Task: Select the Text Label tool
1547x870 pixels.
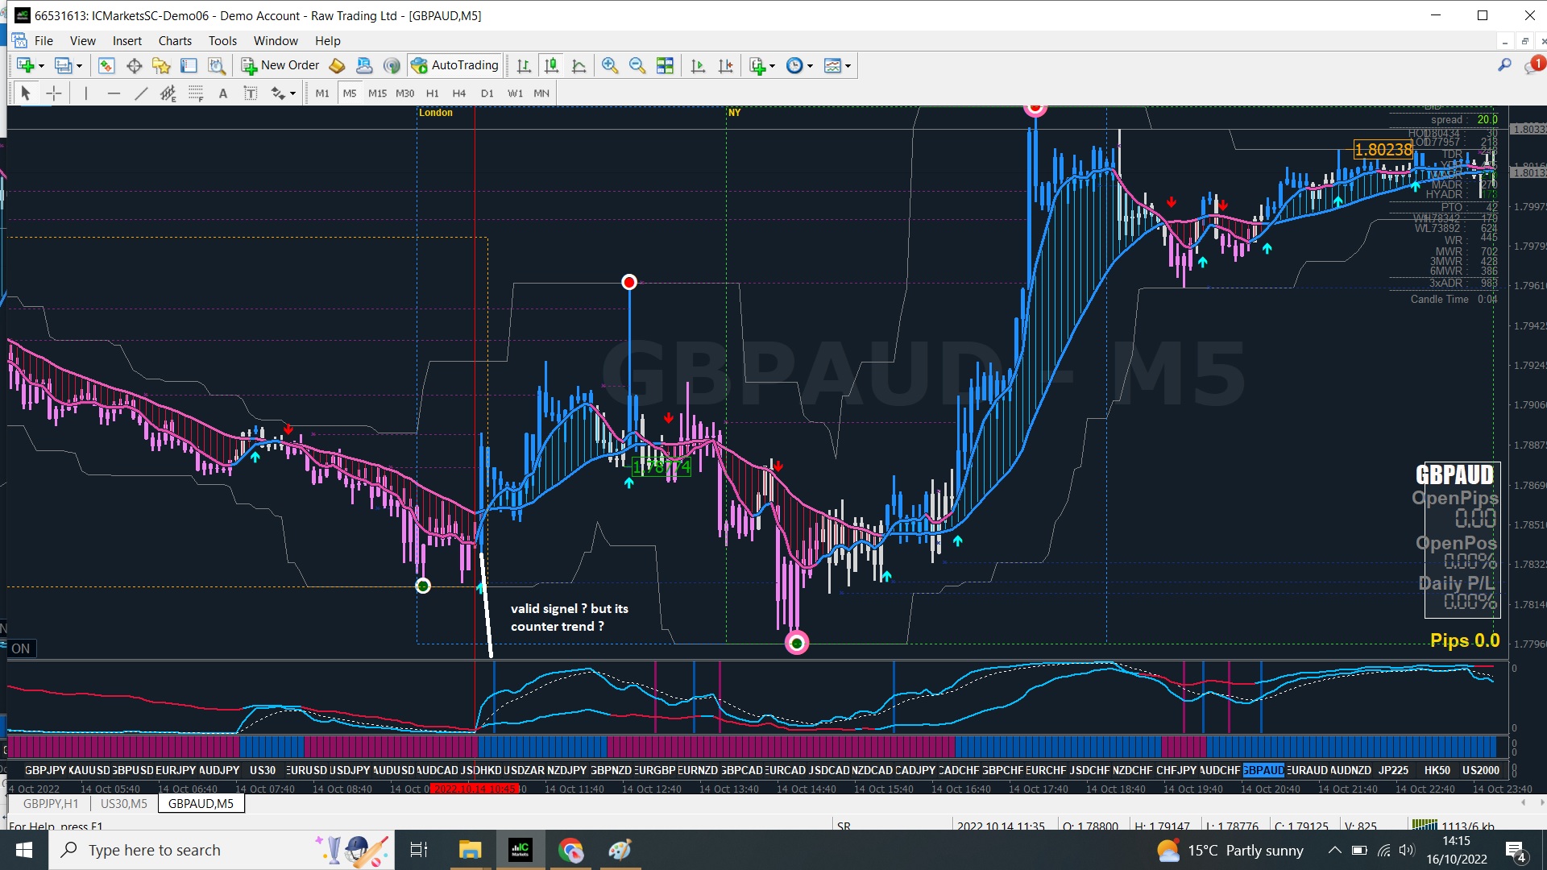Action: (x=251, y=93)
